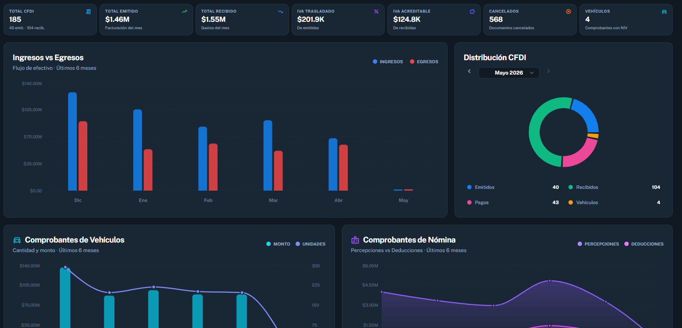Click the peak point of the Percepciones line

pyautogui.click(x=550, y=281)
